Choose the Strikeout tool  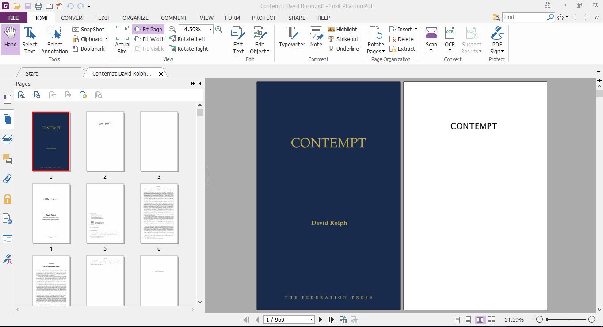coord(343,39)
